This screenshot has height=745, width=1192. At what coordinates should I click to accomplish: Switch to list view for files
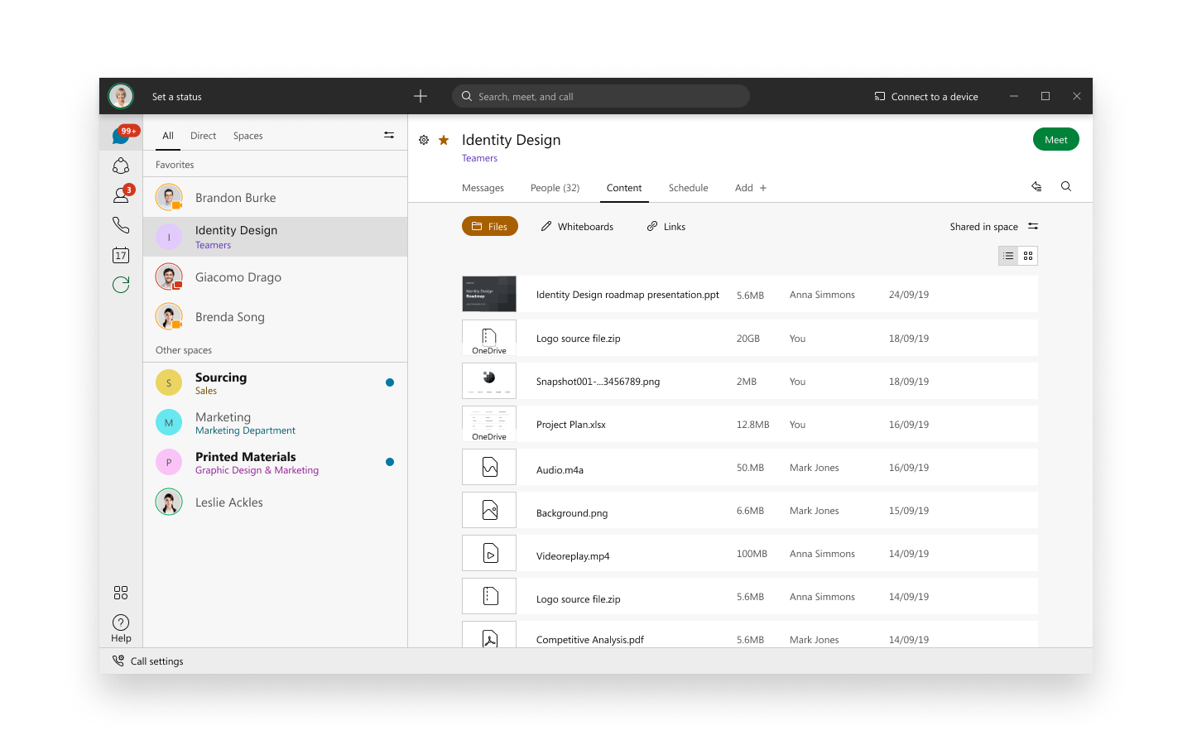pos(1008,256)
